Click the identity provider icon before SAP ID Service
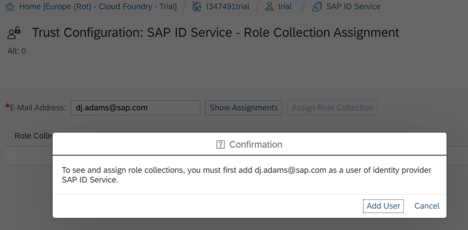This screenshot has height=230, width=468. click(317, 7)
